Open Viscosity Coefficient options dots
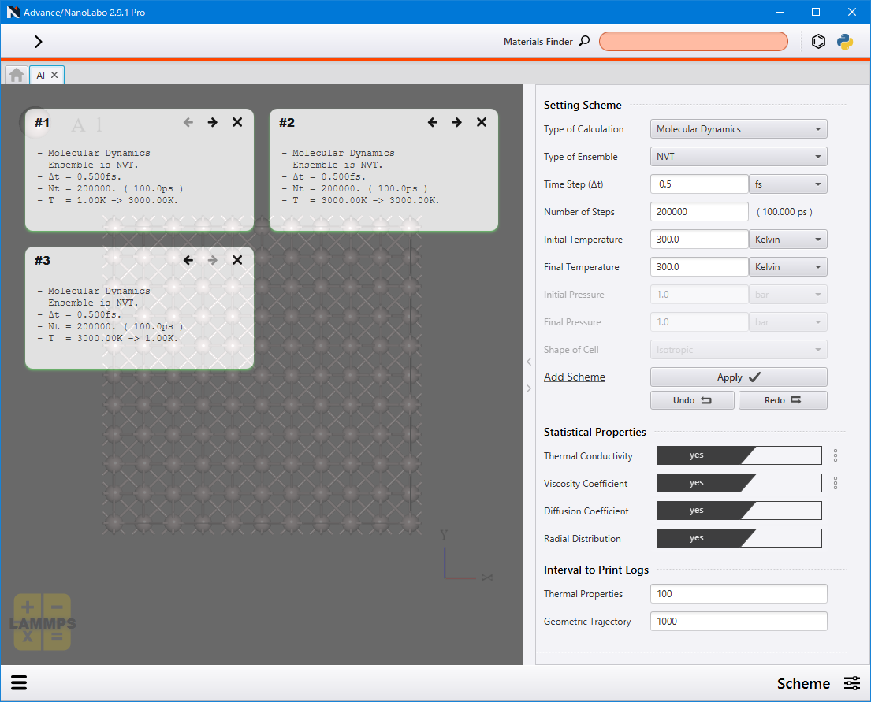 point(836,483)
